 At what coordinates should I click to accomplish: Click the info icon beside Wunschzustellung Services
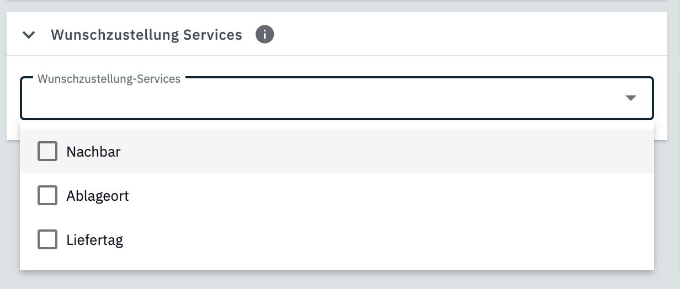(265, 35)
